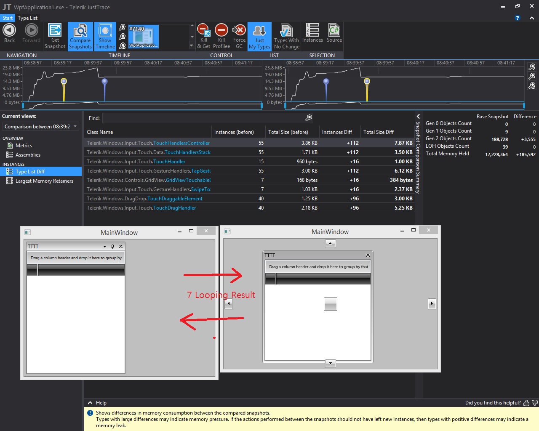
Task: Click top zoom icon at timeline right edge
Action: (532, 67)
